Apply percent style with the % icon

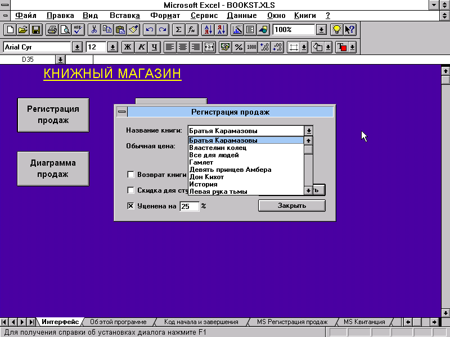coord(238,47)
